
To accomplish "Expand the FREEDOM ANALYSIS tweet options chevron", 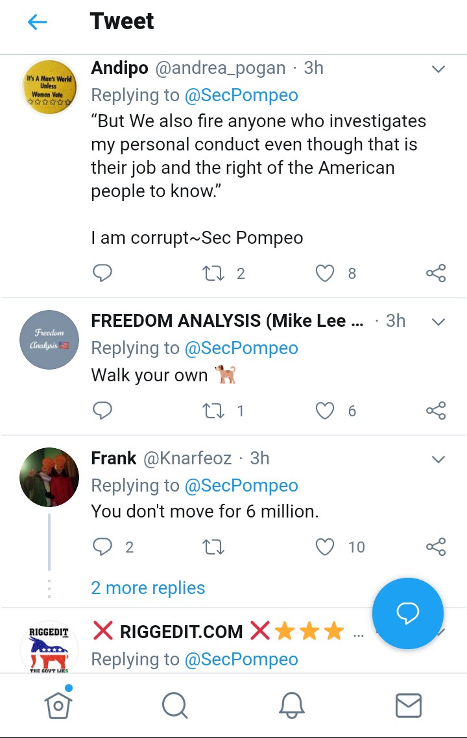I will (x=438, y=322).
